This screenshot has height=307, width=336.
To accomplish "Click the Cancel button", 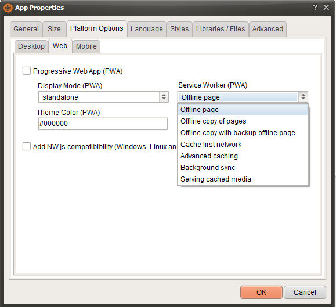I will point(305,292).
